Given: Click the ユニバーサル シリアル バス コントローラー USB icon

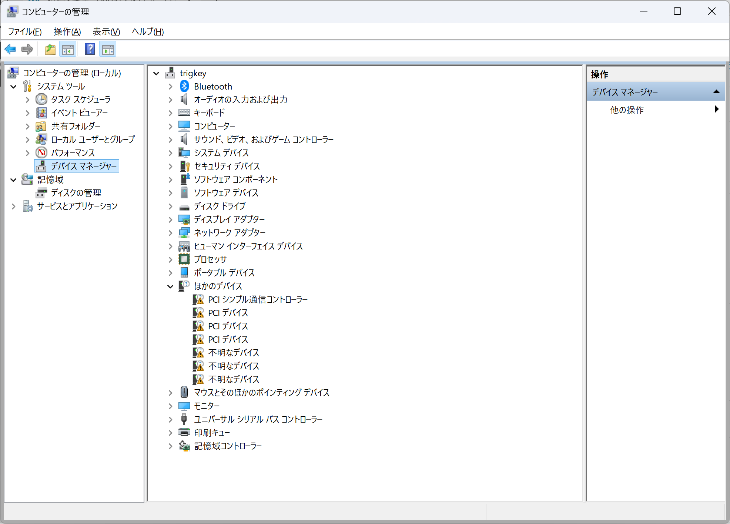Looking at the screenshot, I should [x=184, y=419].
